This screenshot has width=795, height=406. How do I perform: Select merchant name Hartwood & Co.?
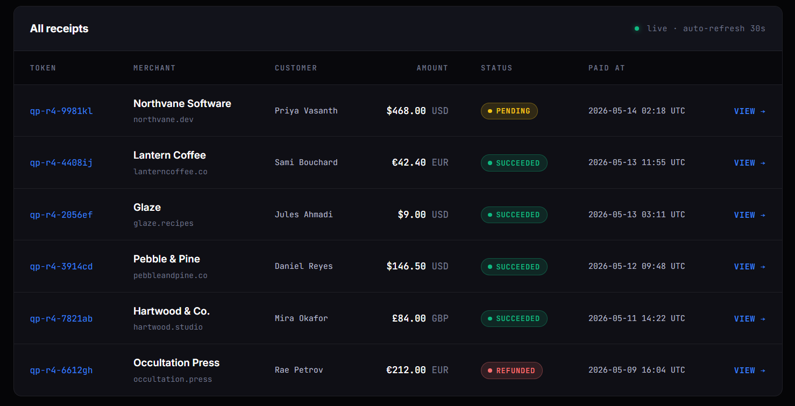click(x=172, y=311)
